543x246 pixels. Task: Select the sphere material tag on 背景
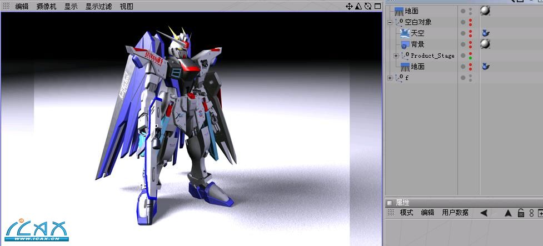coord(486,44)
